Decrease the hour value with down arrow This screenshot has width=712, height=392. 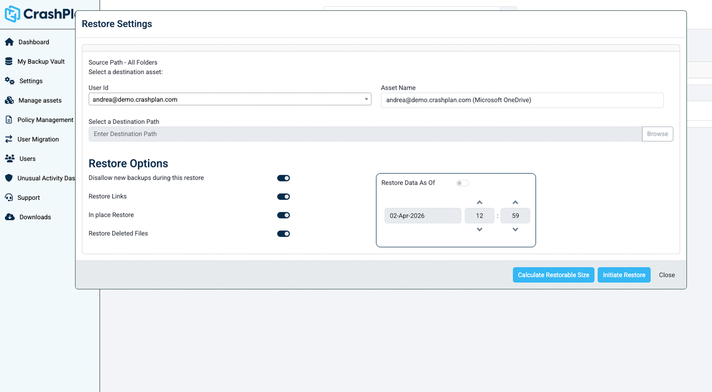(479, 229)
